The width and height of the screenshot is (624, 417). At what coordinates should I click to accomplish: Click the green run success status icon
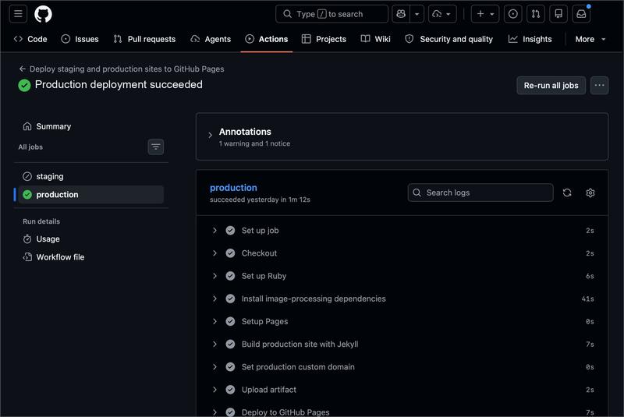click(24, 86)
